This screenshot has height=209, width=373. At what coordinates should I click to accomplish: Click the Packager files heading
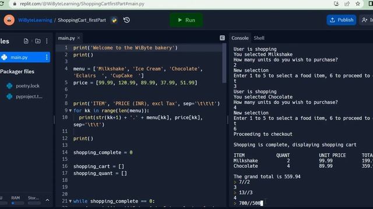[x=17, y=71]
